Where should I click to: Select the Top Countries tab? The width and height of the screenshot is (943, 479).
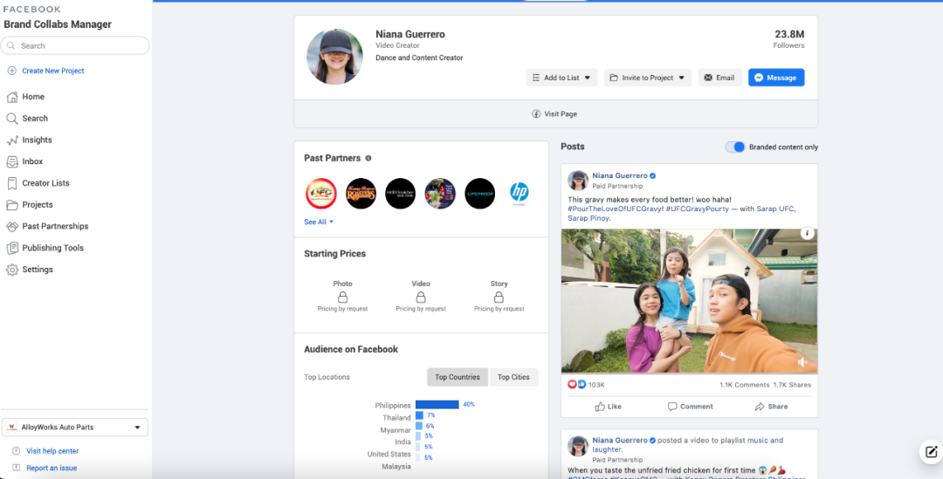tap(458, 377)
